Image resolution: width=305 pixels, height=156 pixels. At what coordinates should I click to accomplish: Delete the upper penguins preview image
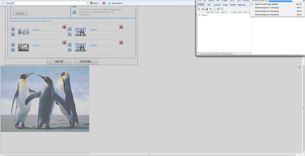[x=121, y=27]
